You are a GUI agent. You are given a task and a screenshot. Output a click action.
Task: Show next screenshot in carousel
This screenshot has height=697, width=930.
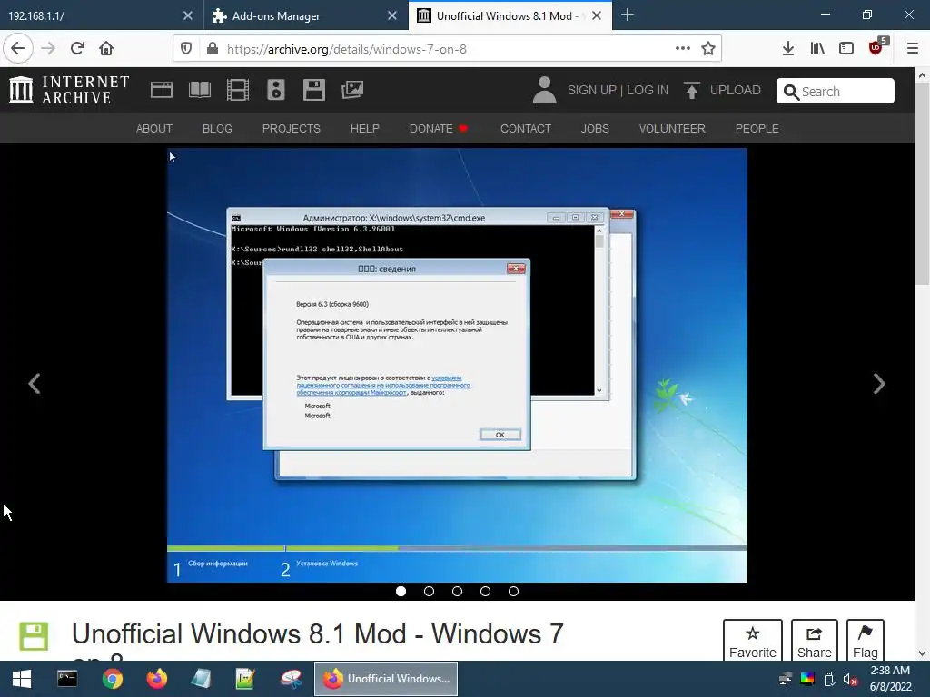[x=879, y=384]
